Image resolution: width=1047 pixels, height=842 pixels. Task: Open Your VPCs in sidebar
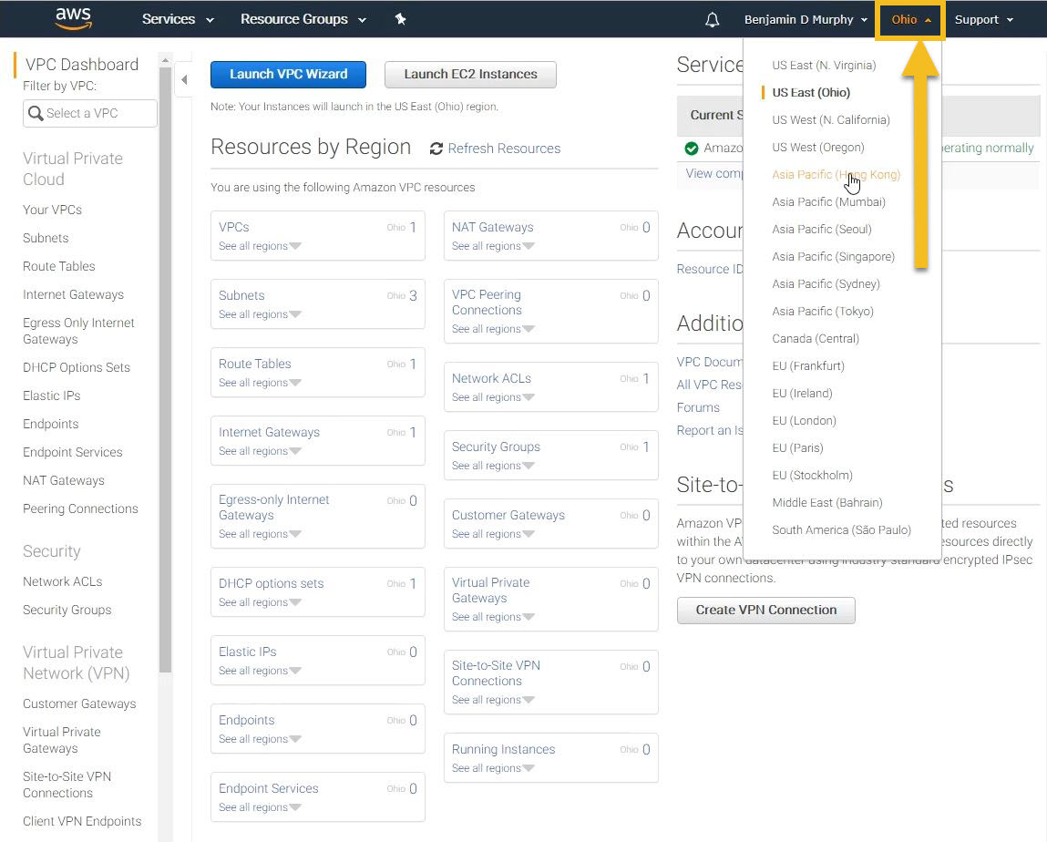click(x=52, y=210)
